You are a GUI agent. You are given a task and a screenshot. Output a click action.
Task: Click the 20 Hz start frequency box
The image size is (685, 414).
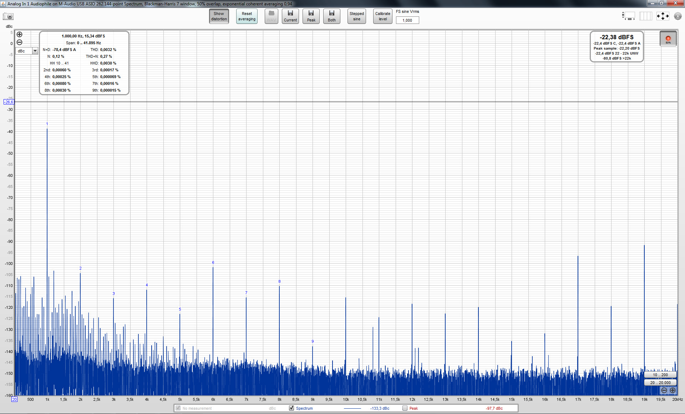point(14,399)
